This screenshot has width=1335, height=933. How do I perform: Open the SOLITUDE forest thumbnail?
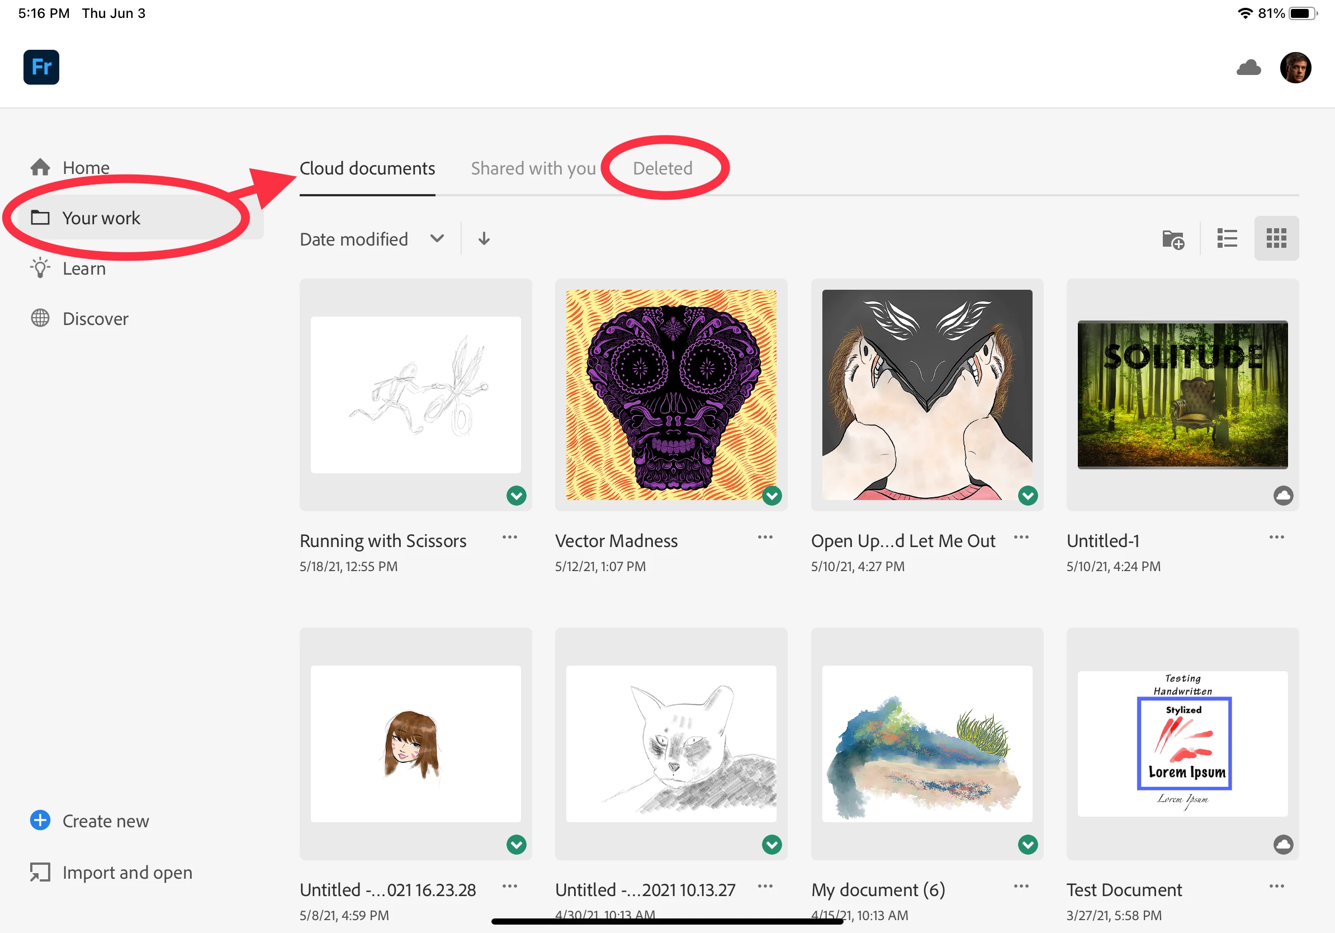click(x=1182, y=395)
